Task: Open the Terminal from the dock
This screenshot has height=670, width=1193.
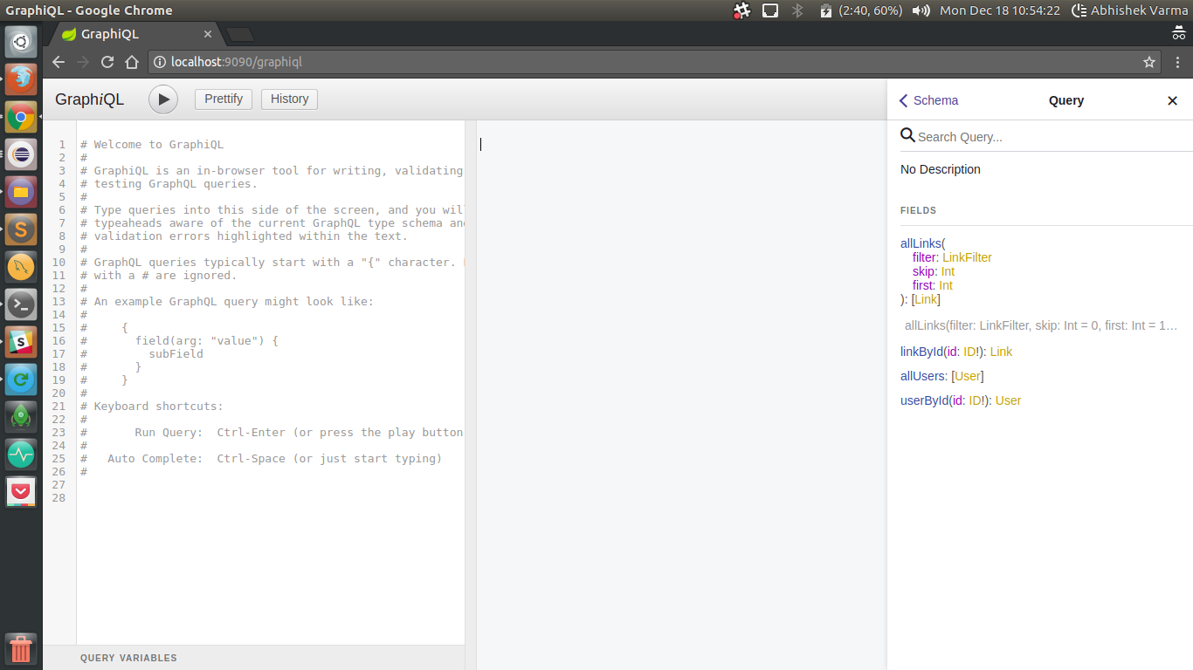Action: pos(21,304)
